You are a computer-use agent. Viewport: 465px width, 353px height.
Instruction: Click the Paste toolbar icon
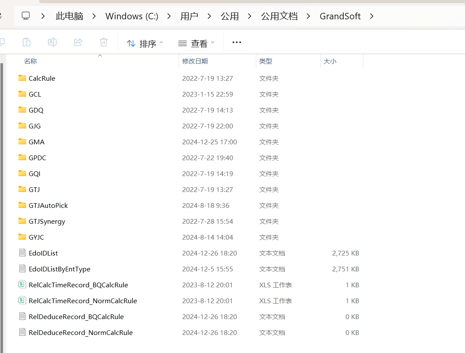27,42
